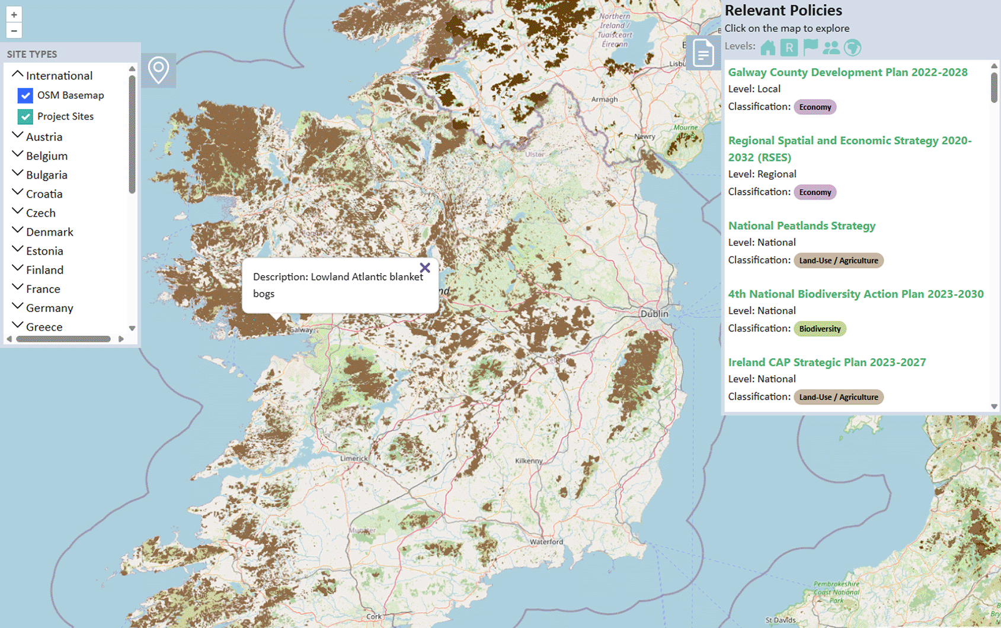The width and height of the screenshot is (1001, 628).
Task: Click the policies panel vertical scrollbar thumb
Action: (994, 87)
